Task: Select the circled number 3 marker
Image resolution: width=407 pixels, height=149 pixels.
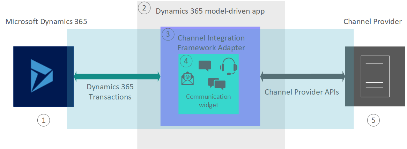Action: coord(168,34)
